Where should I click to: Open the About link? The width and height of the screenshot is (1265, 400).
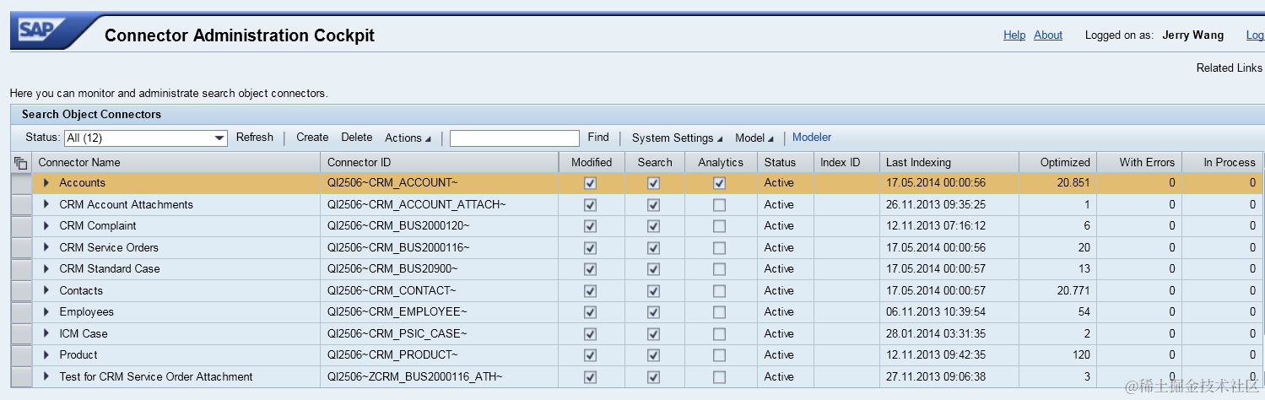[1048, 35]
